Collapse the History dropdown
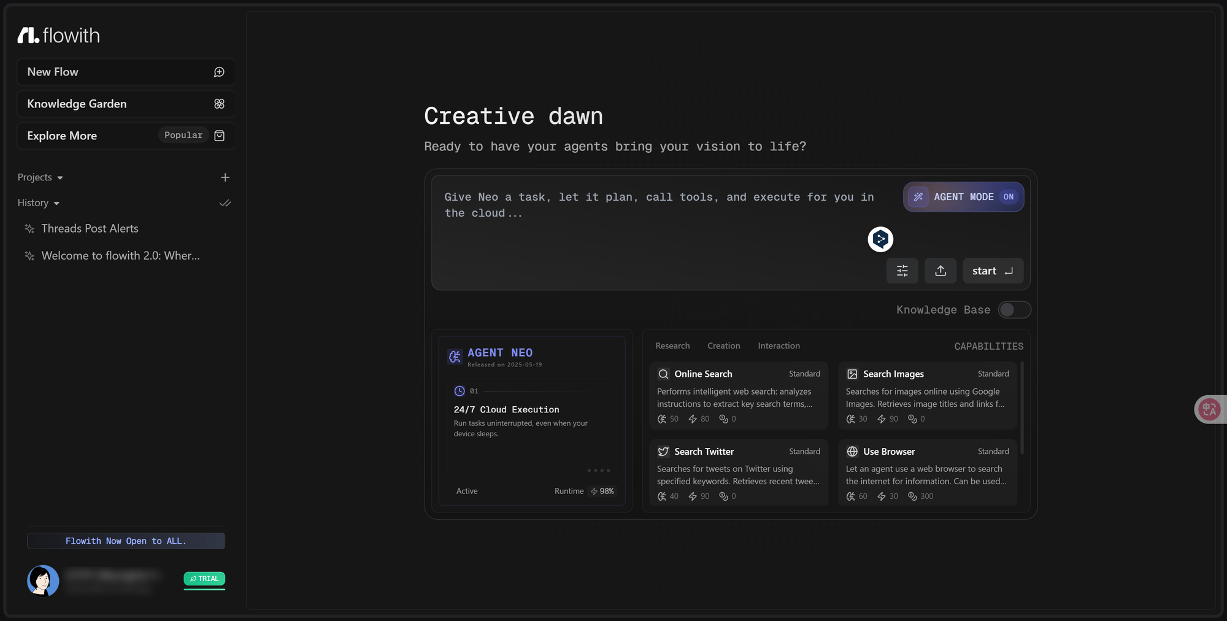This screenshot has height=621, width=1227. 39,203
